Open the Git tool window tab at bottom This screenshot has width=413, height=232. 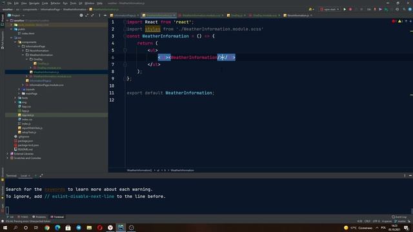(10, 217)
